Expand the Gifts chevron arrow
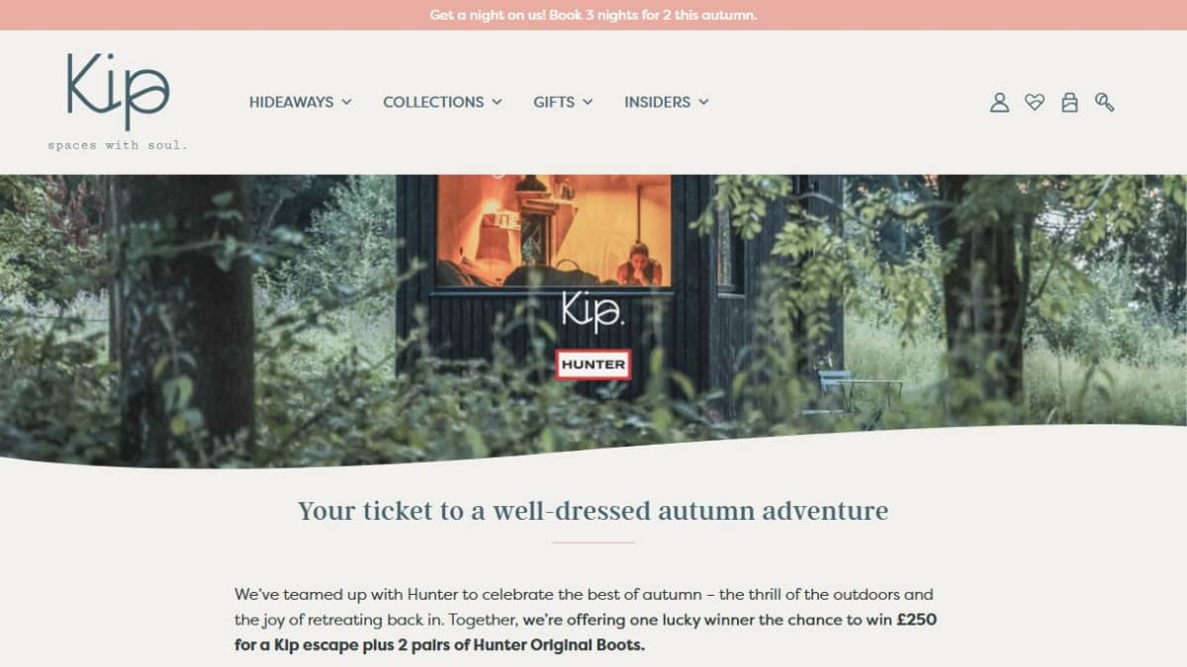 (588, 102)
